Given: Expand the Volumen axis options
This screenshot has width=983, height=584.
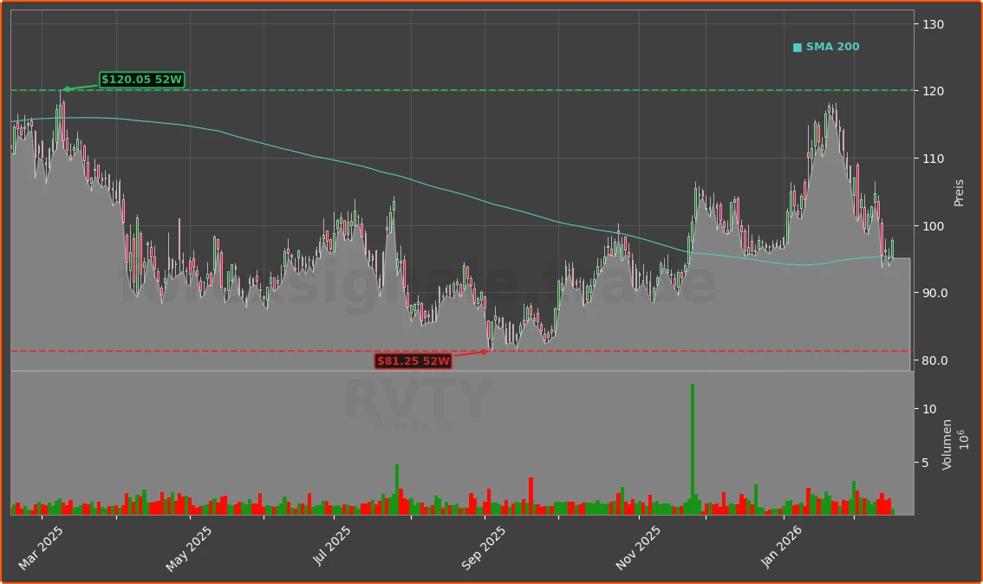Looking at the screenshot, I should (946, 444).
